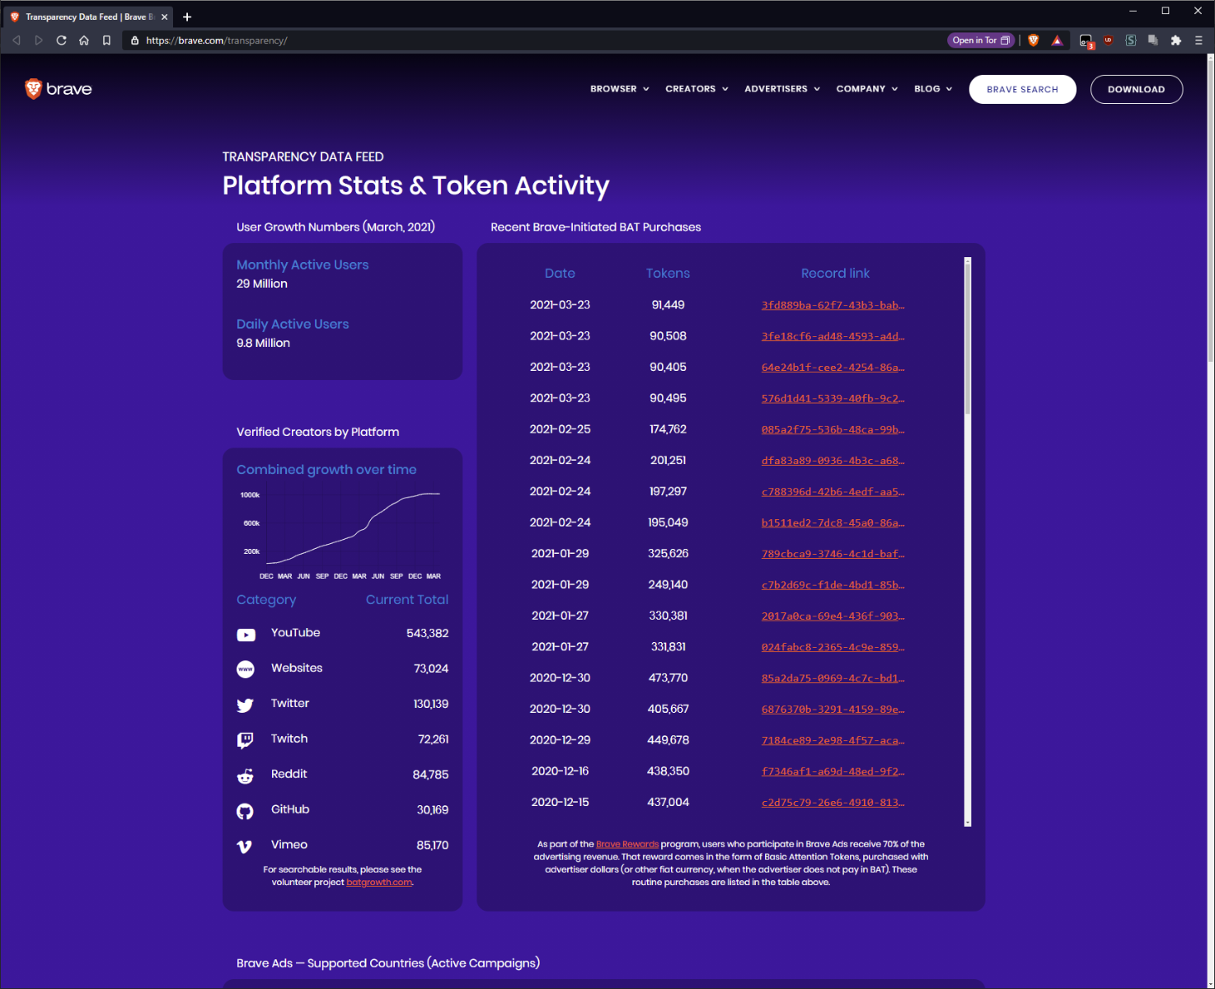Image resolution: width=1215 pixels, height=989 pixels.
Task: Expand the CREATORS navigation menu
Action: point(697,89)
